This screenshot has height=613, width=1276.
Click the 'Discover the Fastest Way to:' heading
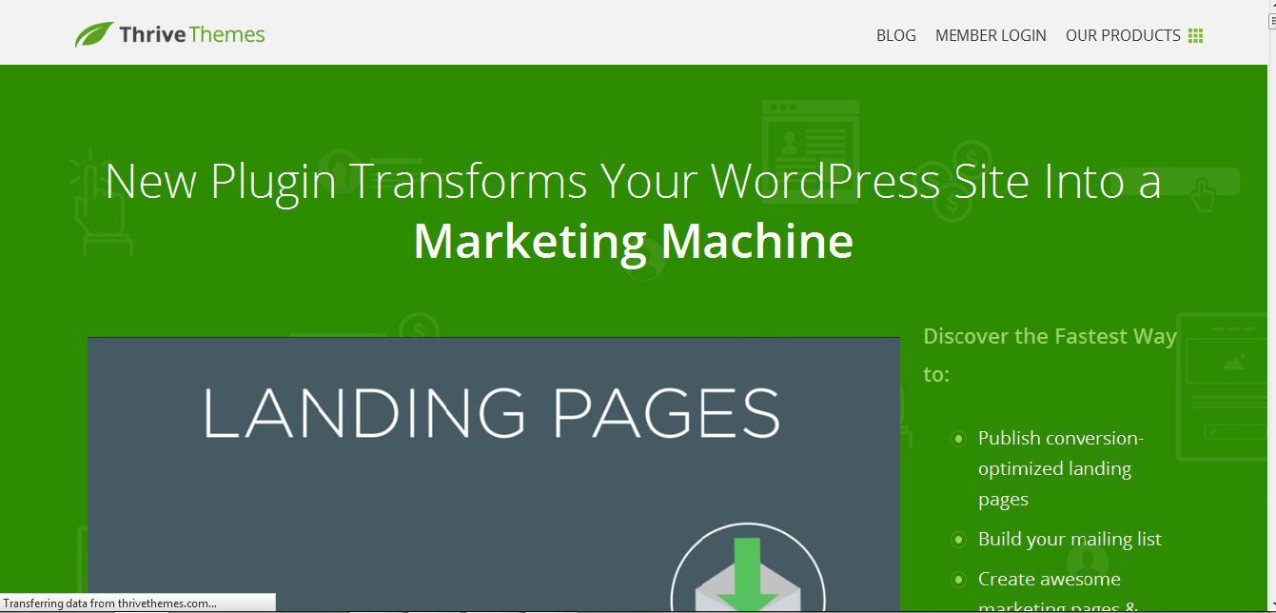coord(1050,355)
